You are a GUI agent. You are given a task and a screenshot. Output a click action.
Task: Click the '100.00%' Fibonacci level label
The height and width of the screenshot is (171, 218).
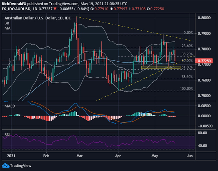click(x=187, y=89)
